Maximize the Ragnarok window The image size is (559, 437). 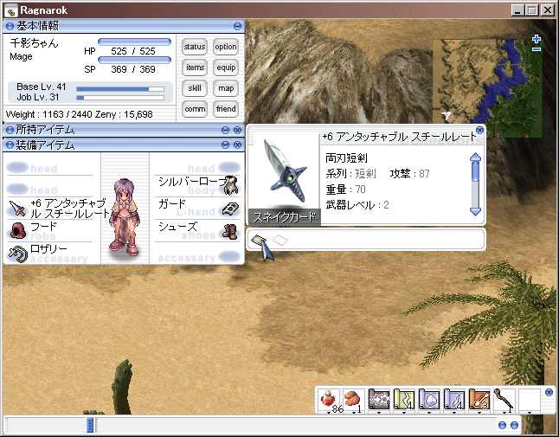pyautogui.click(x=531, y=10)
